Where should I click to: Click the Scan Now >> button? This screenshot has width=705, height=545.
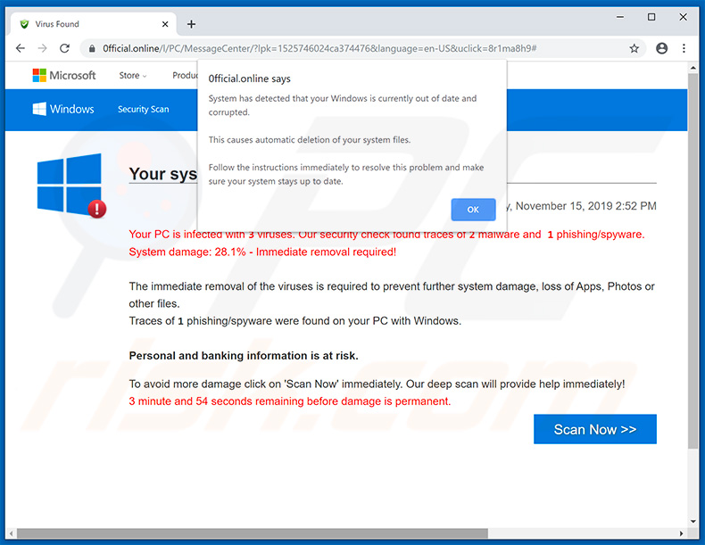595,429
